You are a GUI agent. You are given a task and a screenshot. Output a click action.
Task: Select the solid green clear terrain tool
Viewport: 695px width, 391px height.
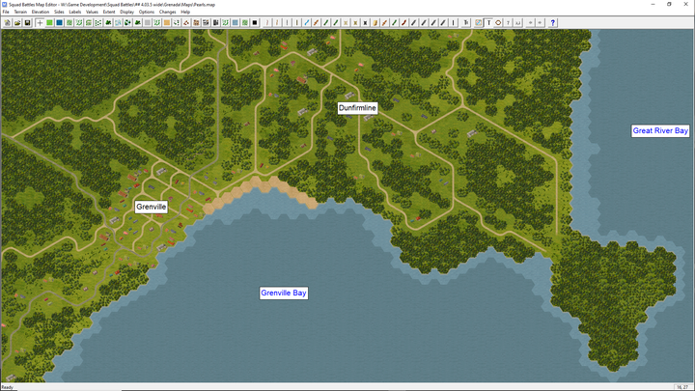tap(49, 22)
